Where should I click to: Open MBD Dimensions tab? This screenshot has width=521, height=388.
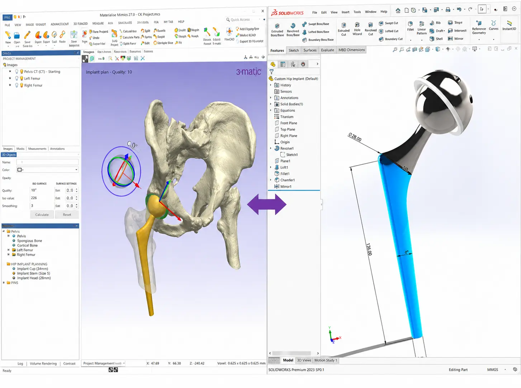(x=351, y=50)
